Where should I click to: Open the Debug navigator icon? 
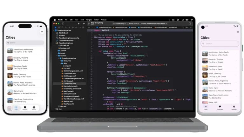(x=76, y=27)
